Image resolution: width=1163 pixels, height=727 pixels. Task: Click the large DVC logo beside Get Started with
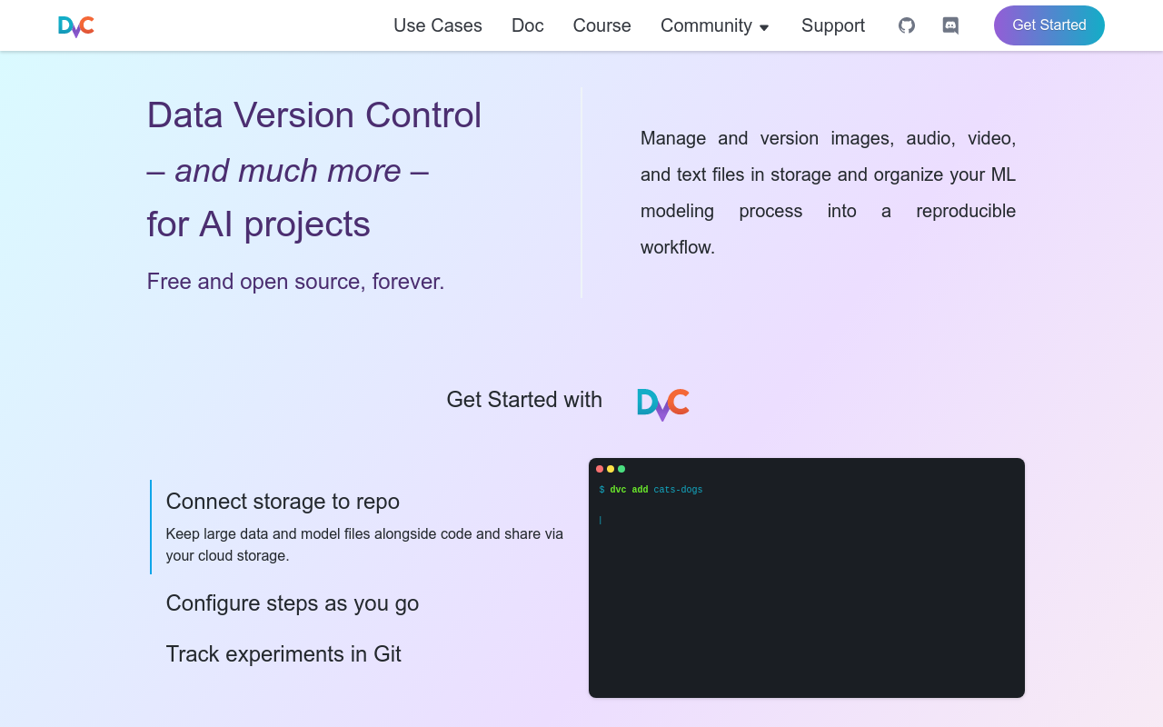point(663,403)
